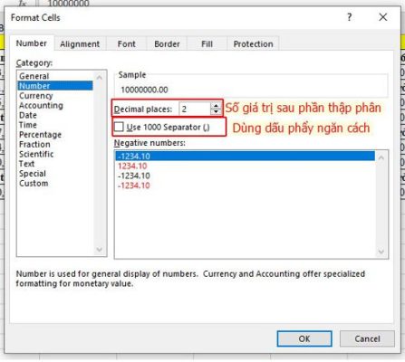Open the Protection tab
Image resolution: width=405 pixels, height=362 pixels.
point(253,44)
